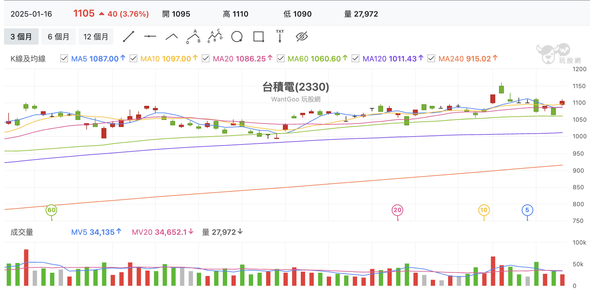Viewport: 590px width, 289px height.
Task: Select the horizontal line drawing tool
Action: click(150, 36)
